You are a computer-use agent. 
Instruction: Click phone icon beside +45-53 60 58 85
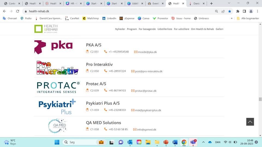[x=106, y=129]
